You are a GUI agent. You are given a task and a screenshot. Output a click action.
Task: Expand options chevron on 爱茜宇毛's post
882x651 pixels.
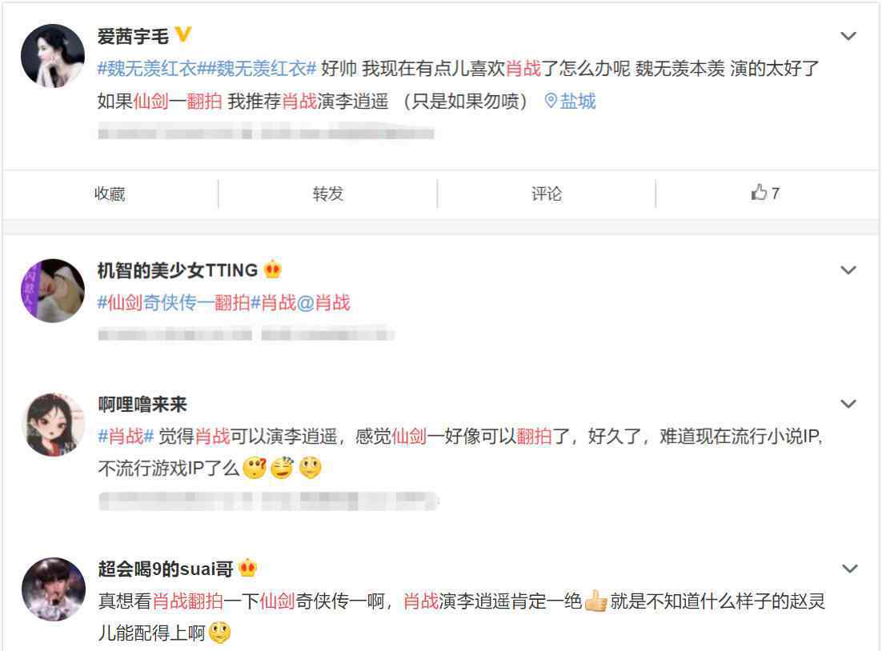(848, 36)
